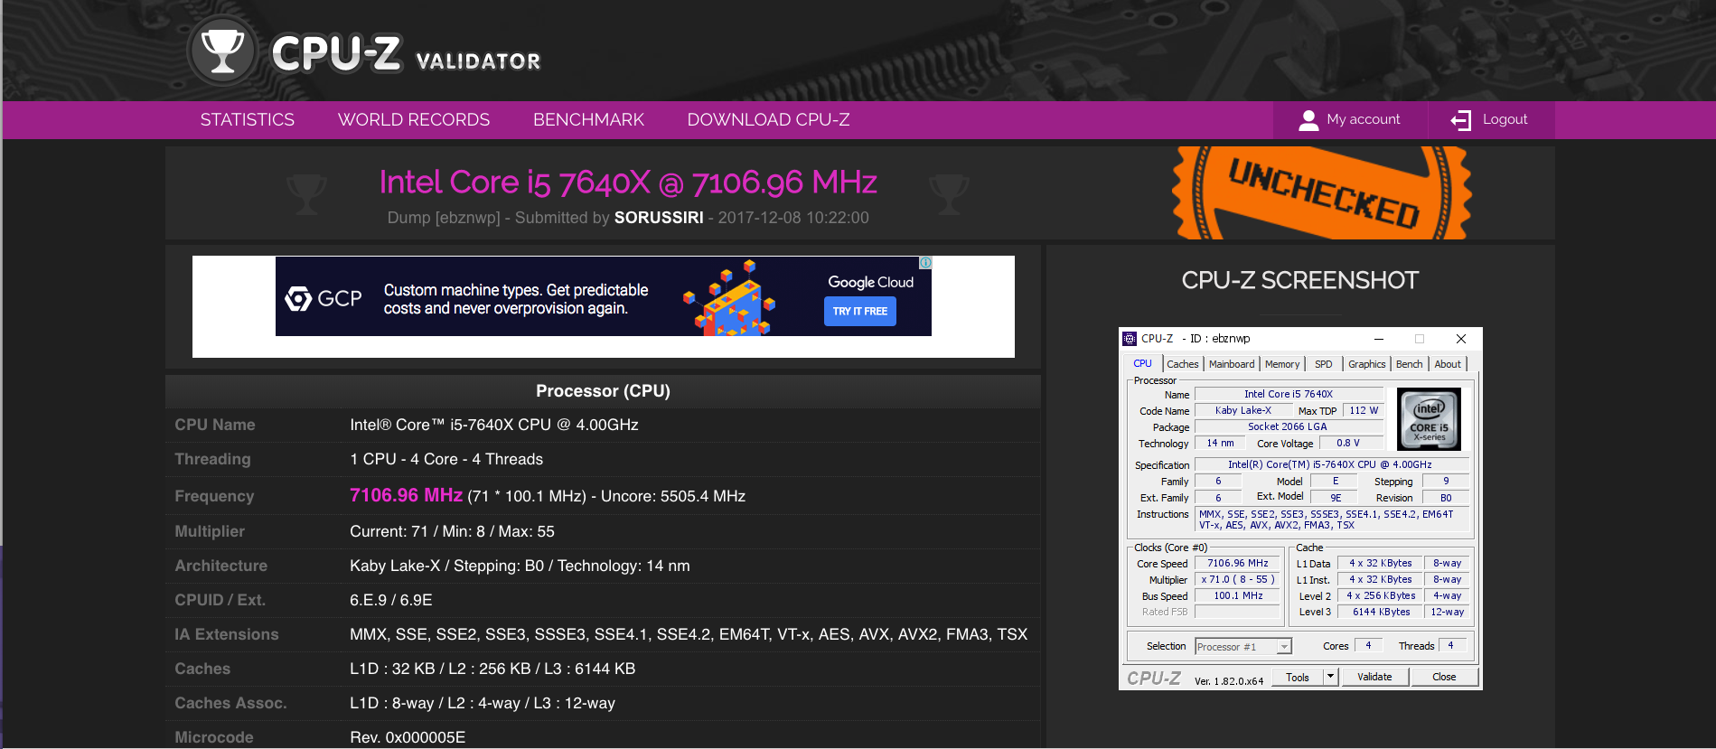The image size is (1716, 749).
Task: Click the CPU-Z window title bar icon
Action: click(1130, 339)
